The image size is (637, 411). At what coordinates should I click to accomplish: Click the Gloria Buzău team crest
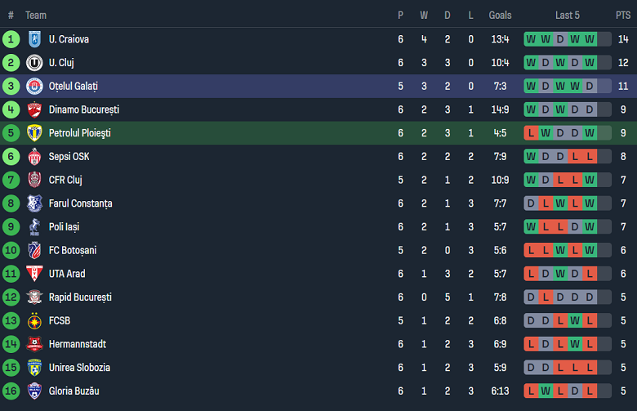pyautogui.click(x=34, y=391)
